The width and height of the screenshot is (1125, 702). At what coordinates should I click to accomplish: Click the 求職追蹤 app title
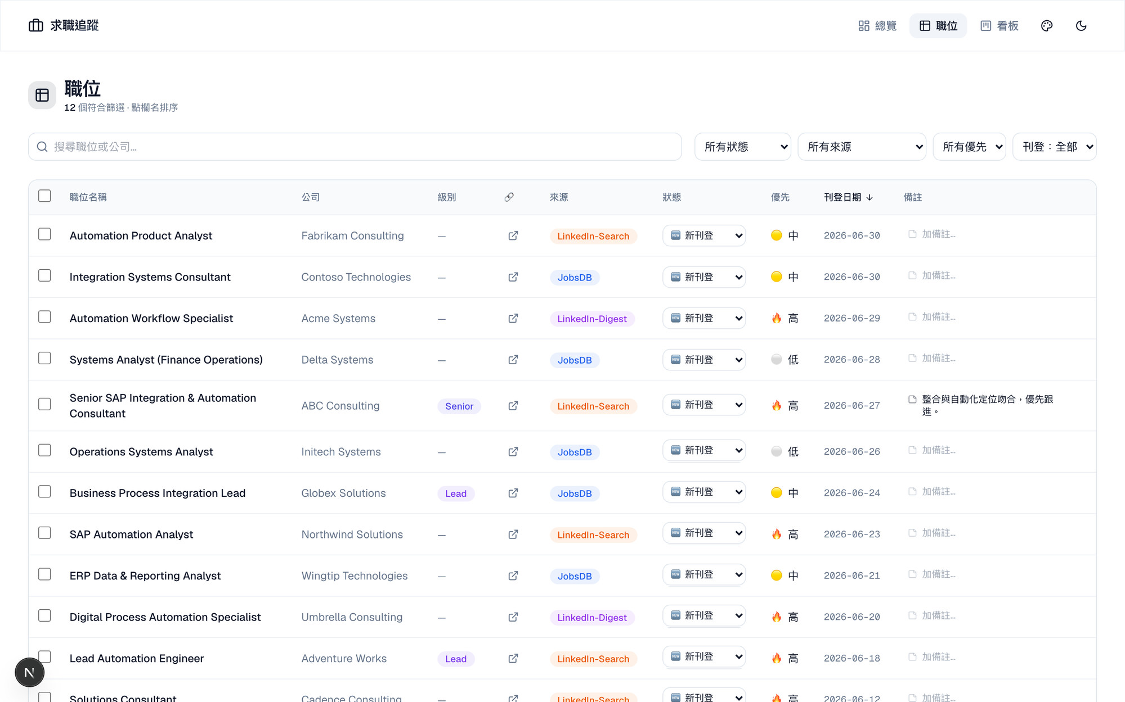click(74, 25)
